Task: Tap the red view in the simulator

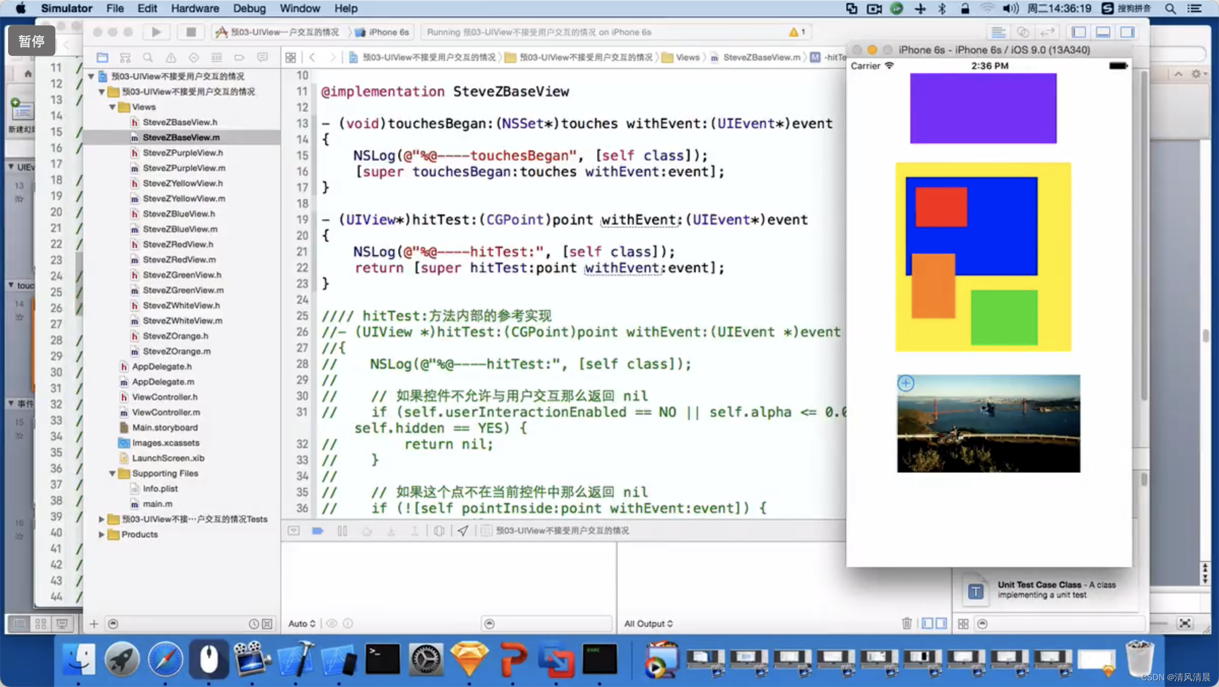Action: point(941,207)
